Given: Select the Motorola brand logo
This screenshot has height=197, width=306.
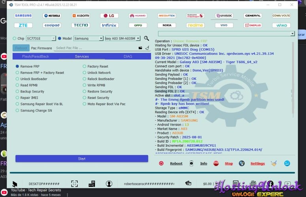Looking at the screenshot, I should point(52,15).
